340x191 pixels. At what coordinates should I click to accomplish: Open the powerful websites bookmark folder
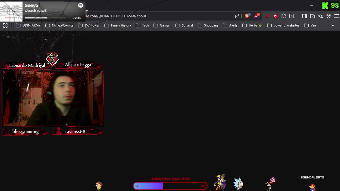tap(283, 25)
